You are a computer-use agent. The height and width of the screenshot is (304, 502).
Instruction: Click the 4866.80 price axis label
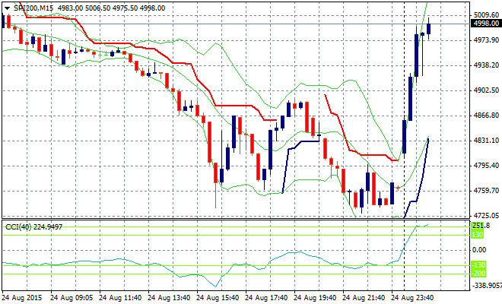coord(486,116)
